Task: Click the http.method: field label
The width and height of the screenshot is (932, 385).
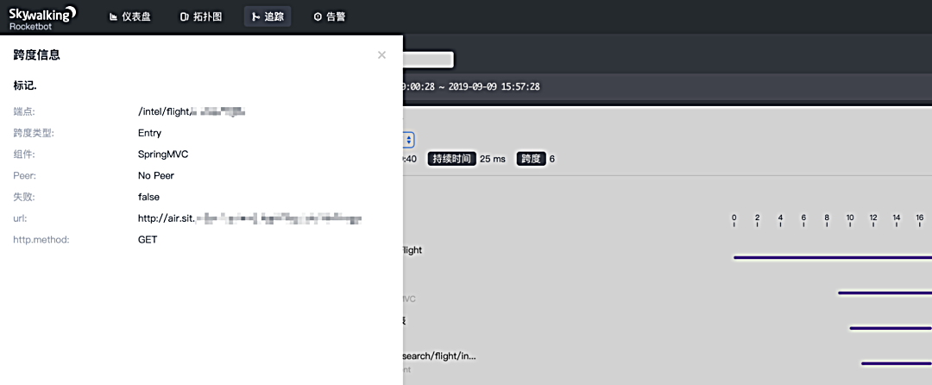Action: 41,240
